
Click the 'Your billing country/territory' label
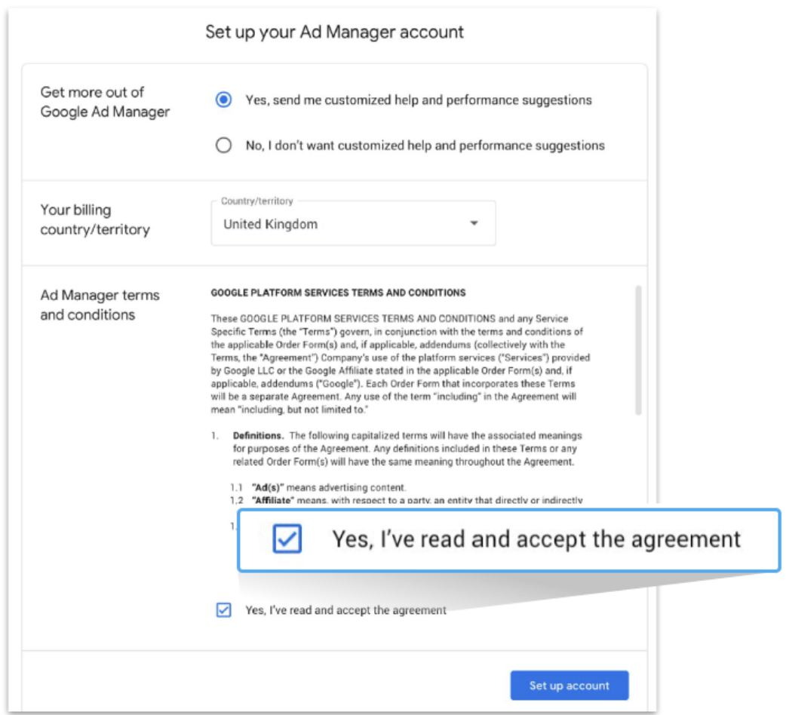pos(95,219)
